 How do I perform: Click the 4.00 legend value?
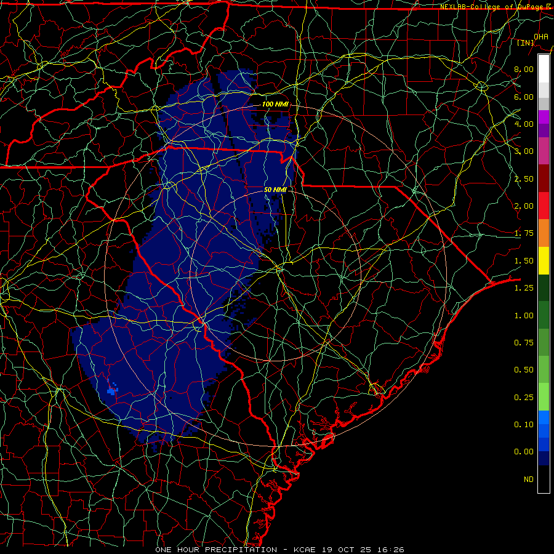pyautogui.click(x=524, y=124)
